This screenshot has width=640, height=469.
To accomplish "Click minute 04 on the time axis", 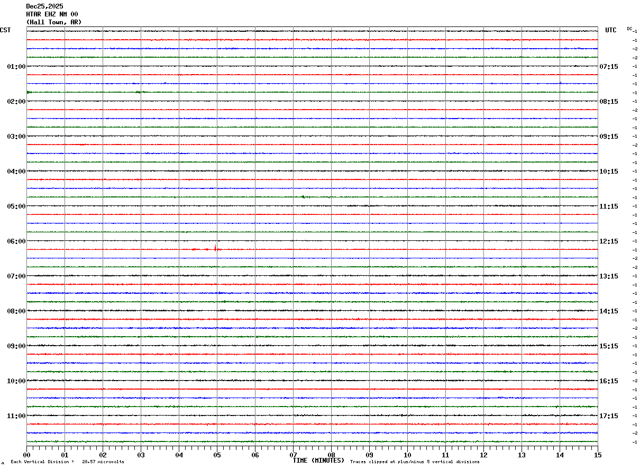I will click(179, 455).
